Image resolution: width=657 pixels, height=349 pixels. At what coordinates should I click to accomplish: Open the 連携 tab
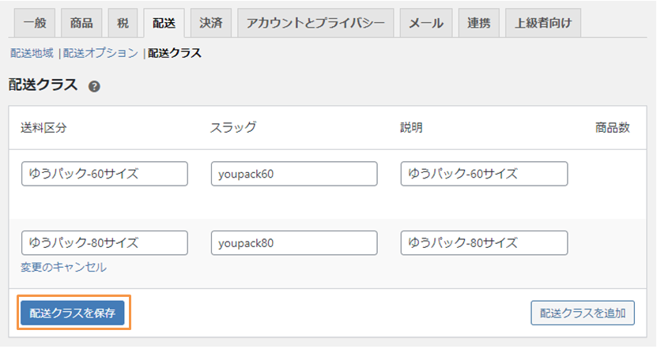(478, 23)
